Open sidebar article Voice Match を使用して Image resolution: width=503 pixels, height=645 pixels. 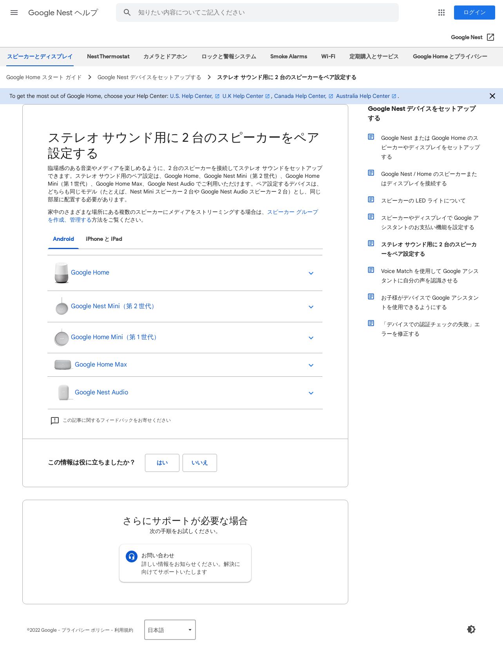pyautogui.click(x=430, y=276)
